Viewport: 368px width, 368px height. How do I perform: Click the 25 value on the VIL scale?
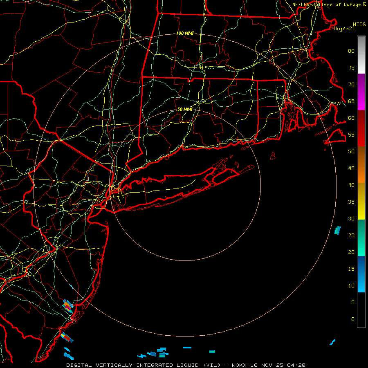(351, 235)
